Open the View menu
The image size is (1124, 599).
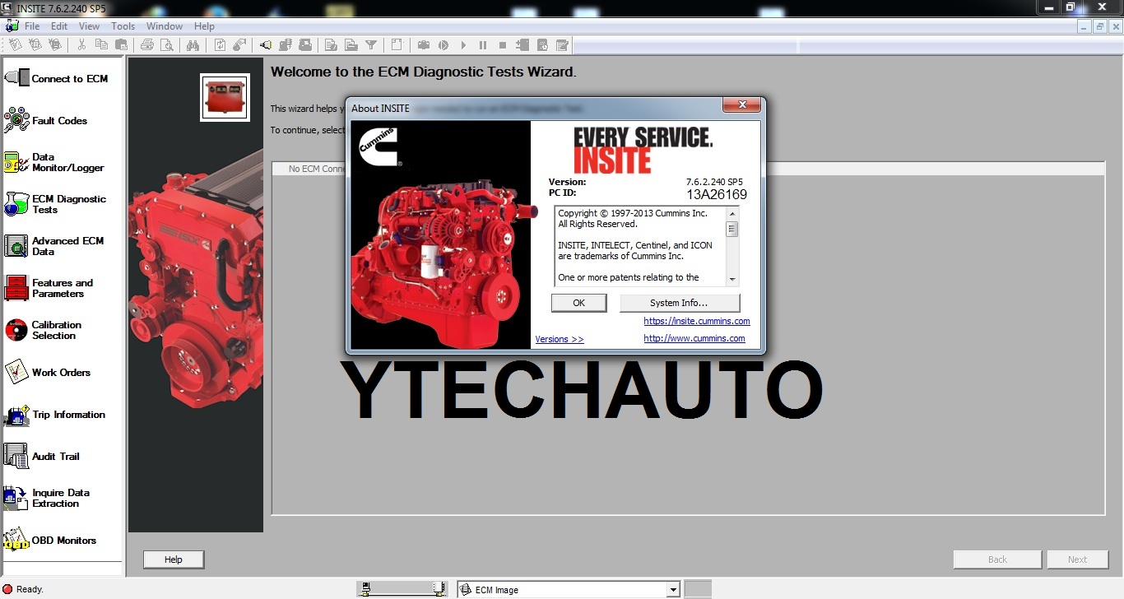pos(88,26)
